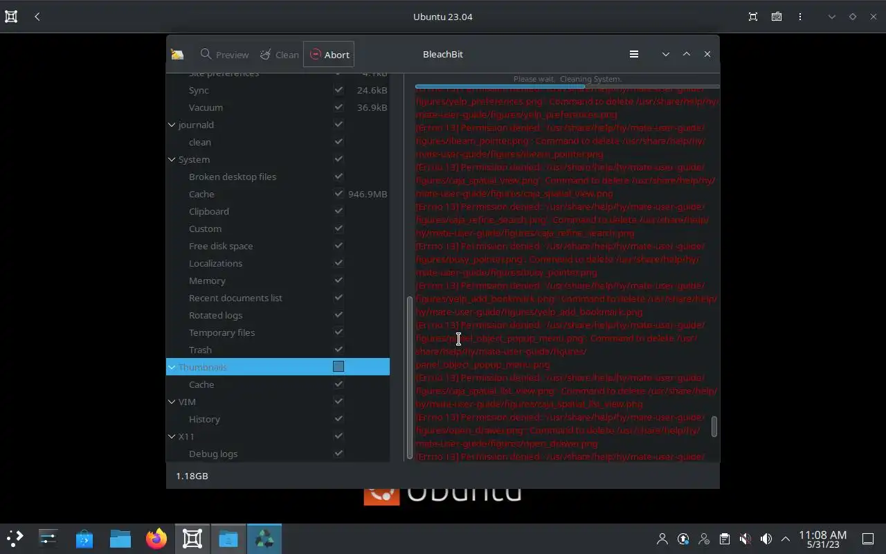Toggle the Thumbnails Cache checkbox

(338, 384)
